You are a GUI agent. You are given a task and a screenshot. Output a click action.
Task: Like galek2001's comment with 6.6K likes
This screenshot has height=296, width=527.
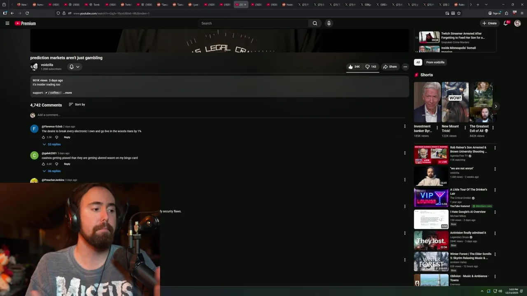tap(44, 164)
